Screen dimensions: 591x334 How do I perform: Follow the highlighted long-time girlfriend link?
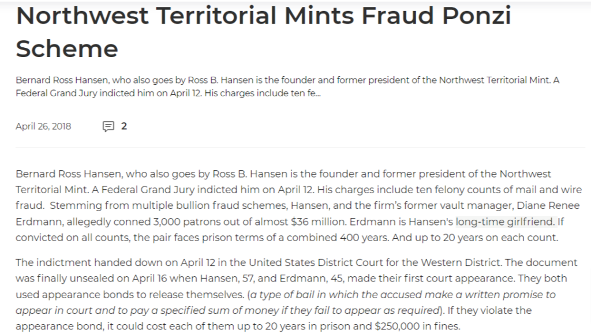[x=505, y=222]
